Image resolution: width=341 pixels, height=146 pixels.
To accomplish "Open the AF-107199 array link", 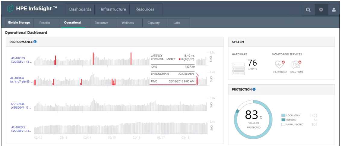I will pyautogui.click(x=18, y=58).
